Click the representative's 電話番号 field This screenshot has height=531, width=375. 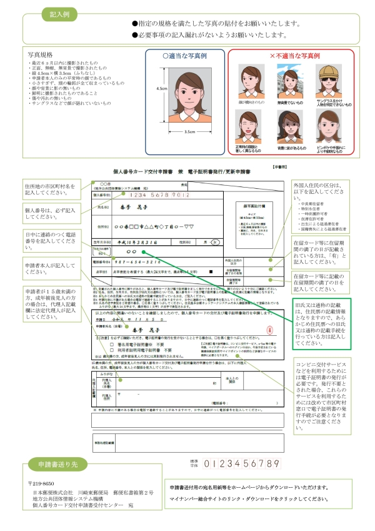click(x=246, y=403)
